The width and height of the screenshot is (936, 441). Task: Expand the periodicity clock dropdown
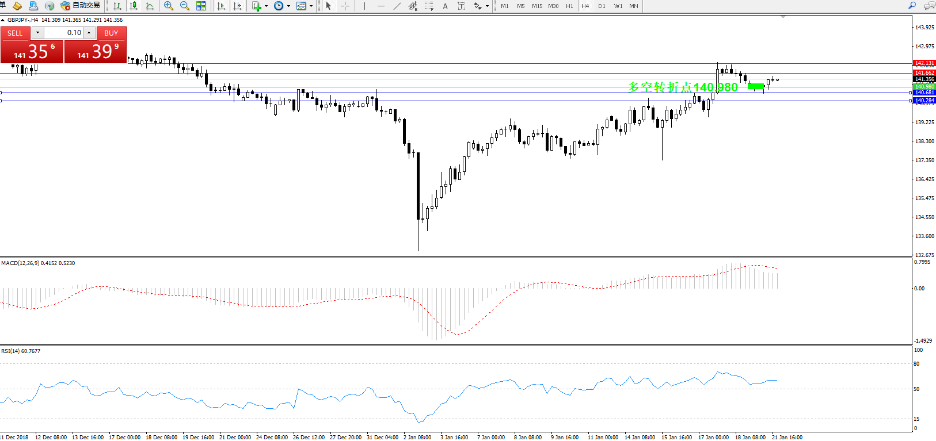click(x=288, y=6)
